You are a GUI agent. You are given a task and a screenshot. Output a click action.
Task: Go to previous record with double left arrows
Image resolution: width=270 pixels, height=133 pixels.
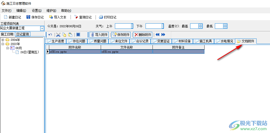(x=157, y=35)
